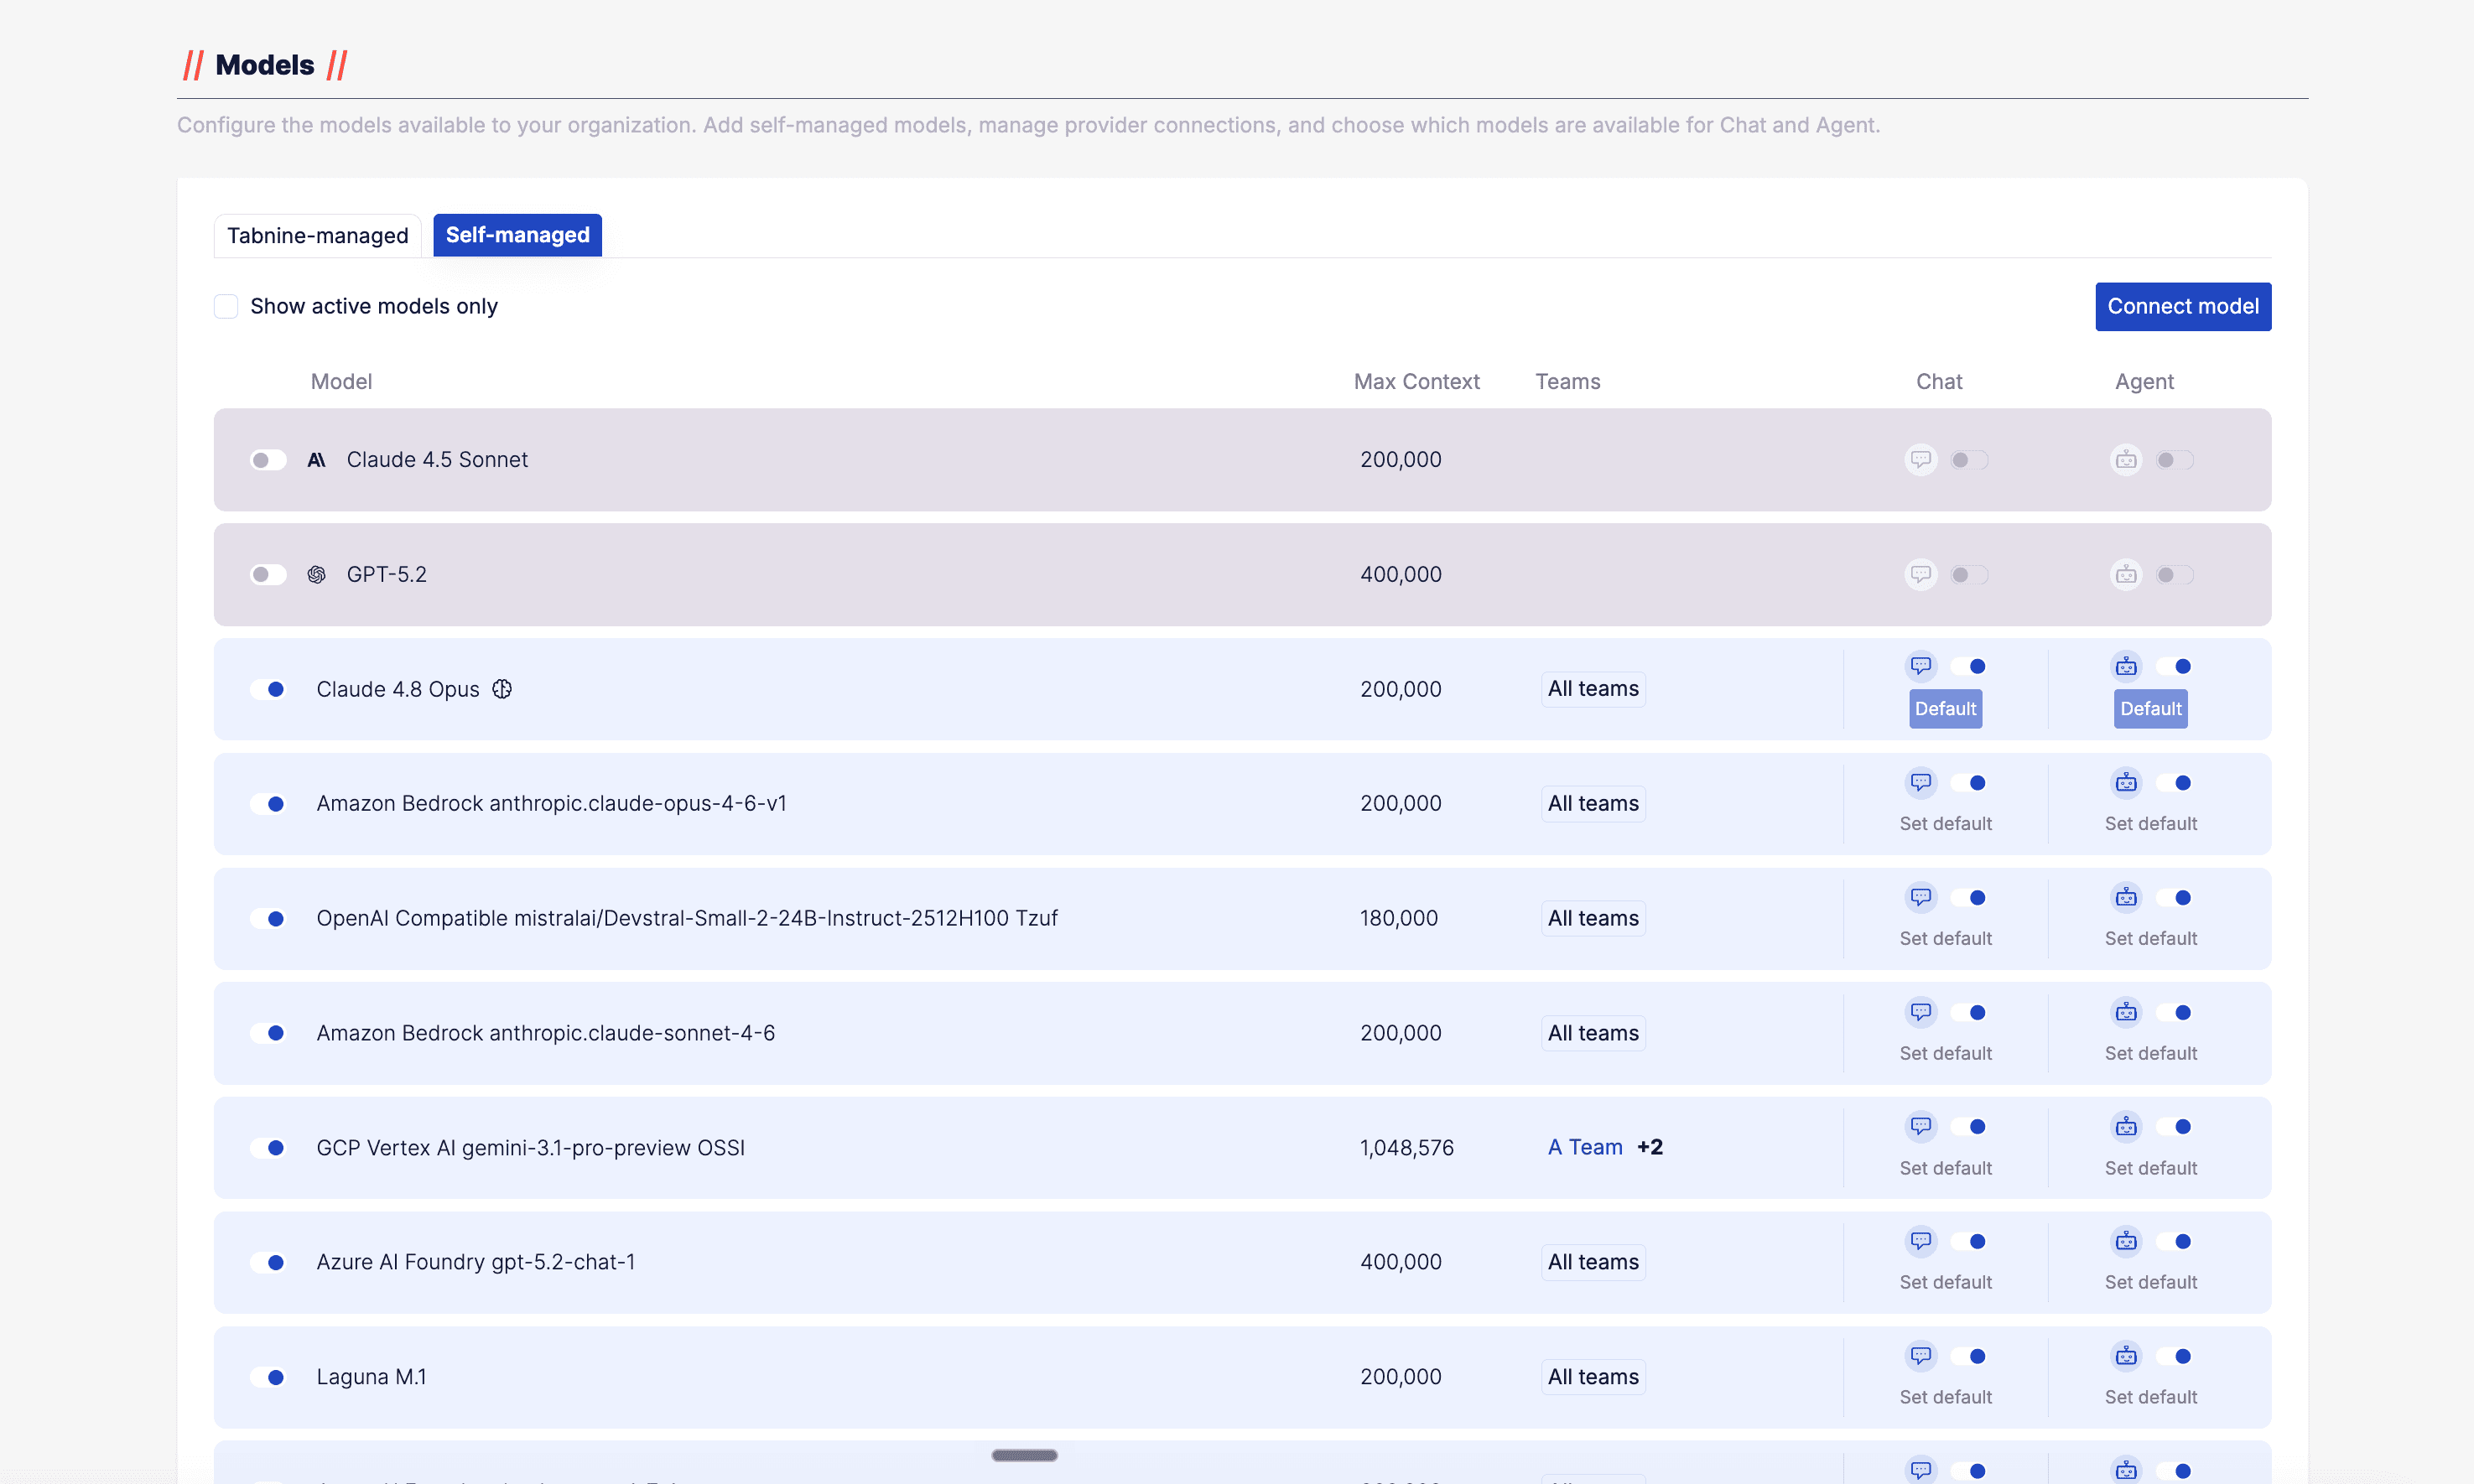
Task: Turn off the Laguna M.1 model toggle
Action: tap(268, 1377)
